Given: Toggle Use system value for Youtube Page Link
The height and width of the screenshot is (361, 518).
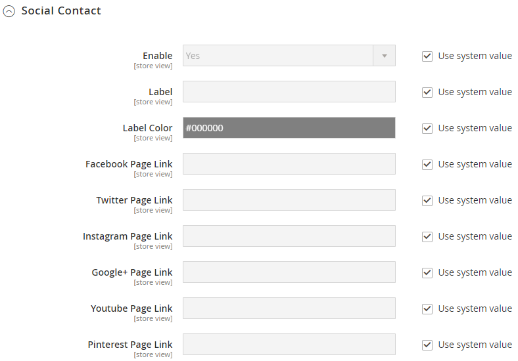Looking at the screenshot, I should click(427, 309).
